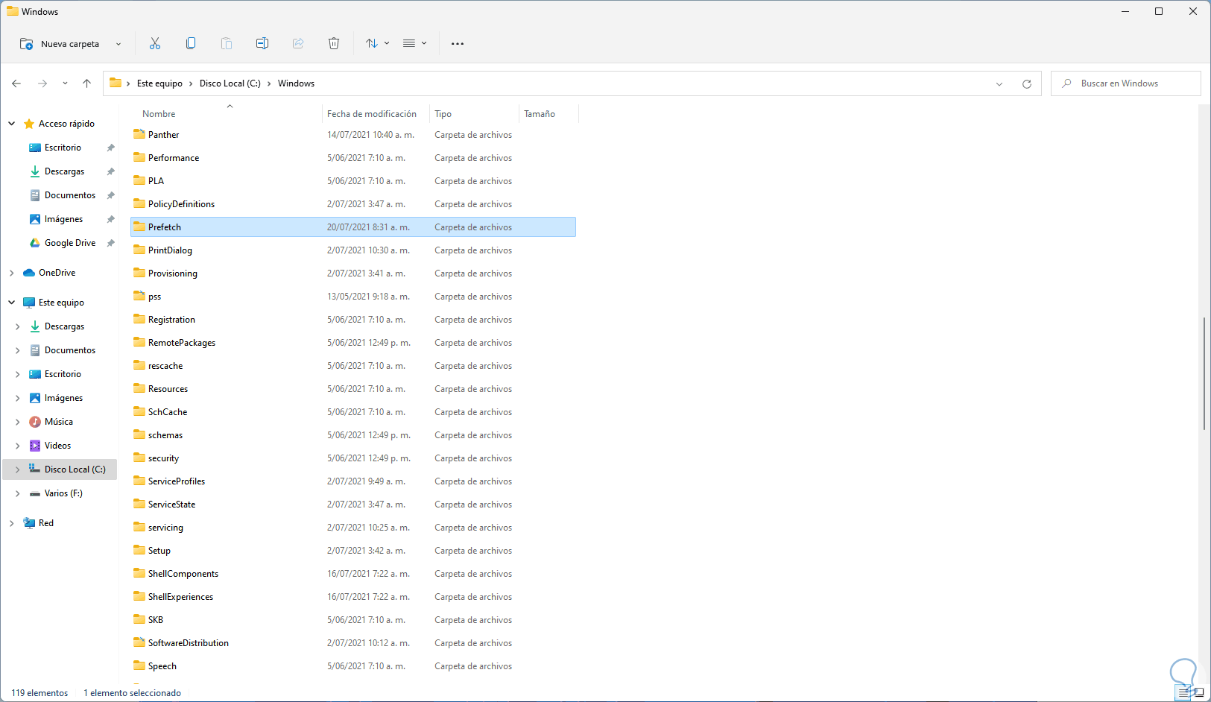The width and height of the screenshot is (1211, 702).
Task: Click the Cut scissors icon in toolbar
Action: coord(155,43)
